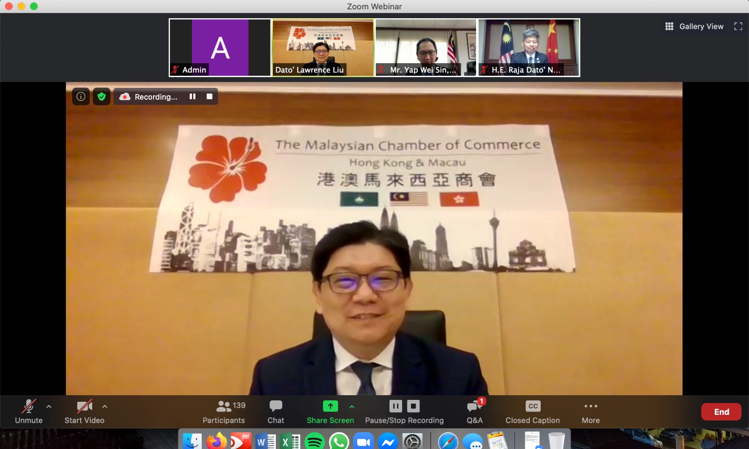
Task: Click the Zoom app icon in Dock
Action: pos(363,441)
